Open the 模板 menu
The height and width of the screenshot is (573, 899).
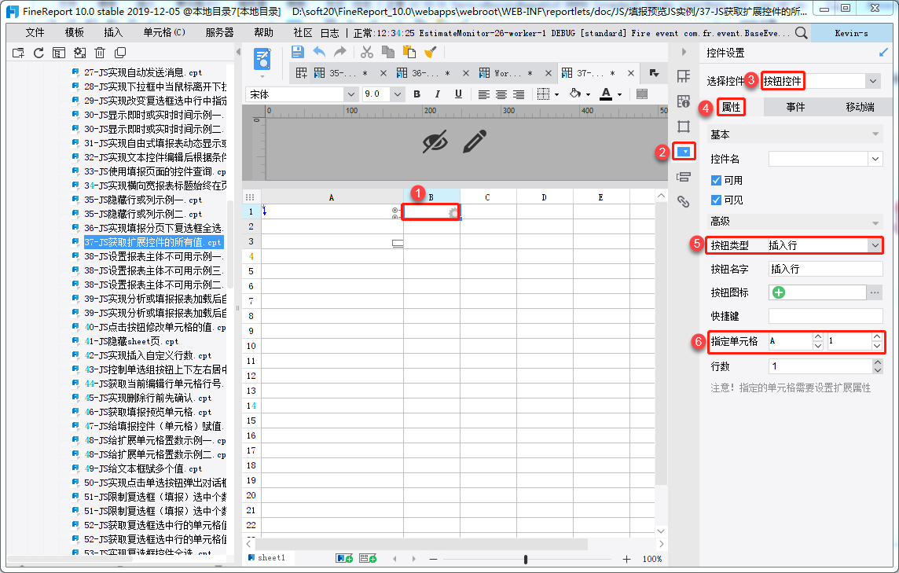[74, 33]
